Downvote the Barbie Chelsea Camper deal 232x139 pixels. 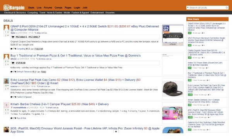pyautogui.click(x=8, y=113)
